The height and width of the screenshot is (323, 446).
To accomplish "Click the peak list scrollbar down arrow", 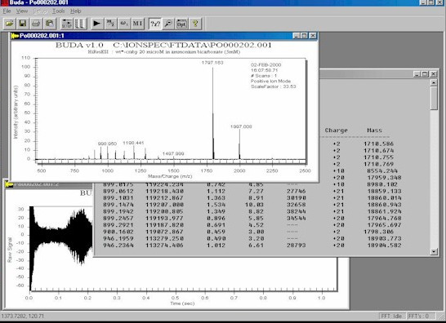I will (x=434, y=251).
